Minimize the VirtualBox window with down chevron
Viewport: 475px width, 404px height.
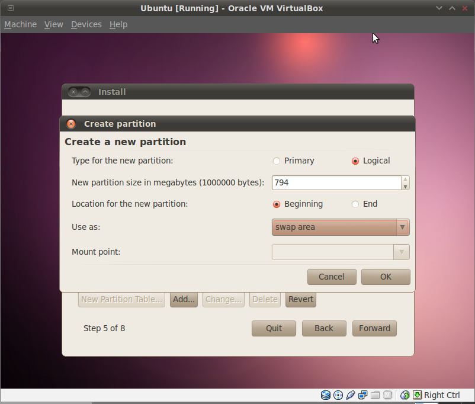click(439, 8)
